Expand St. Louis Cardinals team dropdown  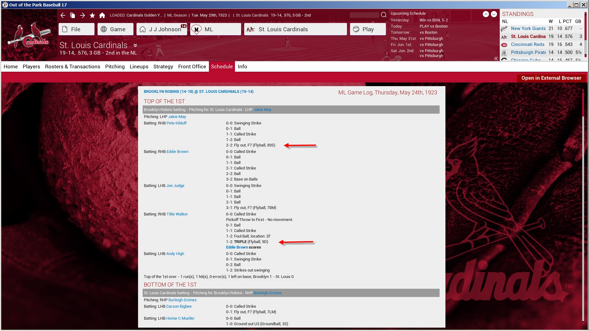tap(135, 45)
